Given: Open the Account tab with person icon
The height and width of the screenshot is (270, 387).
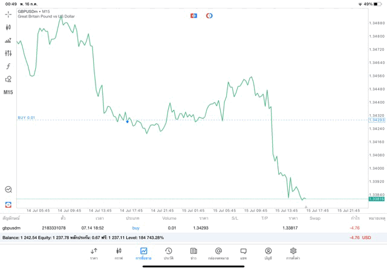Looking at the screenshot, I should [x=268, y=252].
